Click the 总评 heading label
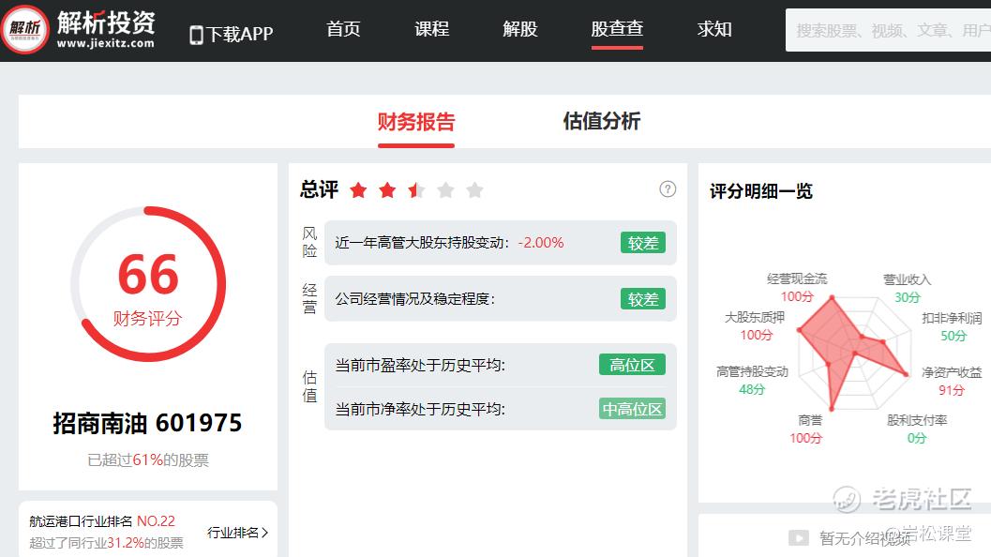This screenshot has height=557, width=991. point(319,189)
